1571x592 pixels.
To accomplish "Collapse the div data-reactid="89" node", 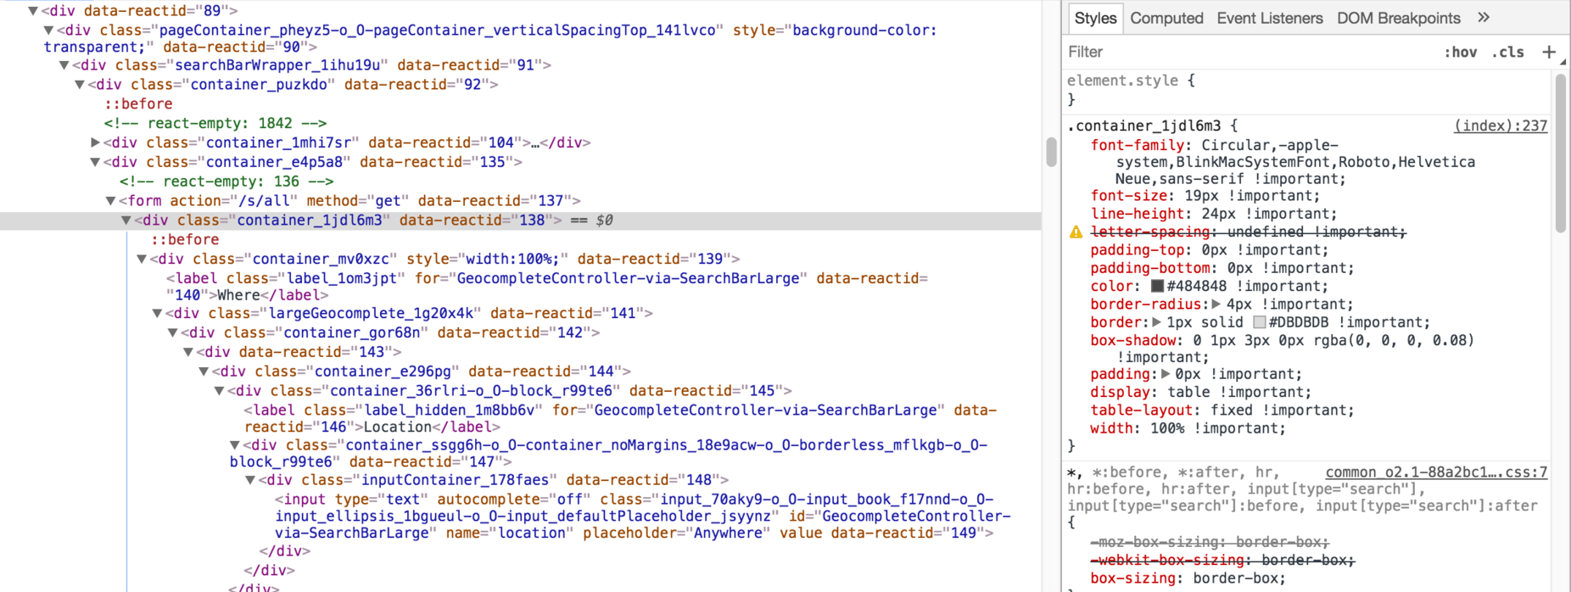I will (x=33, y=11).
